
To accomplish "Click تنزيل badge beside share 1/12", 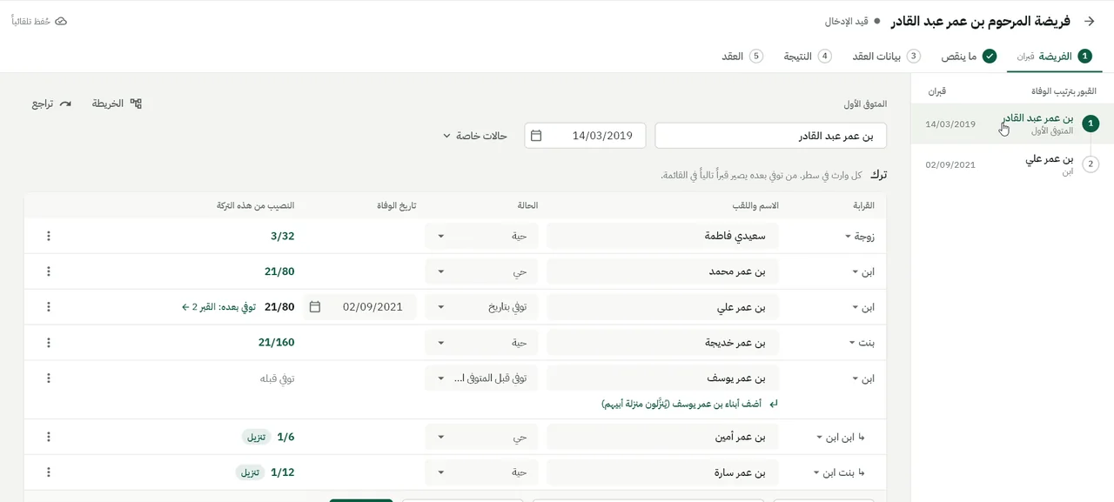I will pos(250,472).
